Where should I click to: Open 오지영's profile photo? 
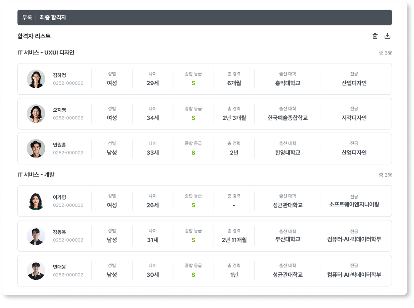pyautogui.click(x=36, y=114)
